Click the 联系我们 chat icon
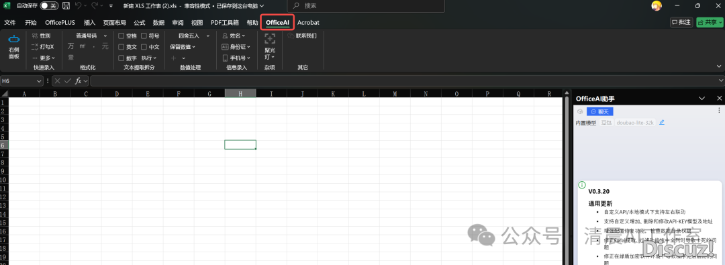The width and height of the screenshot is (725, 265). pos(291,36)
